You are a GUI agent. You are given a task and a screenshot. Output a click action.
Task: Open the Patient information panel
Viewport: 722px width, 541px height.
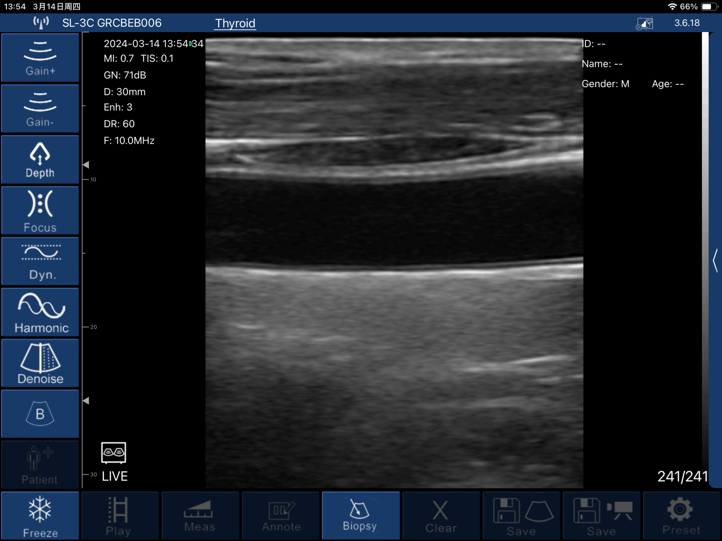pyautogui.click(x=40, y=465)
